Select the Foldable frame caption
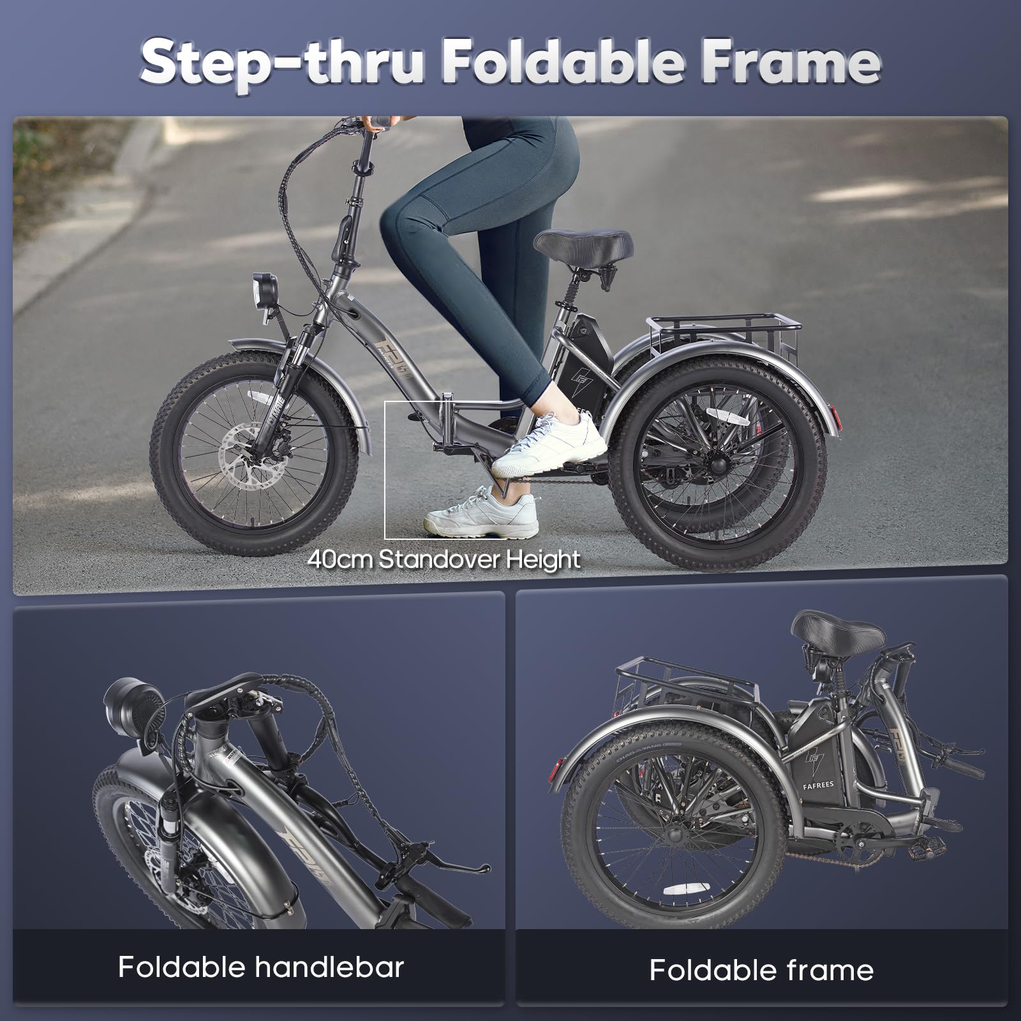The width and height of the screenshot is (1021, 1021). (761, 970)
